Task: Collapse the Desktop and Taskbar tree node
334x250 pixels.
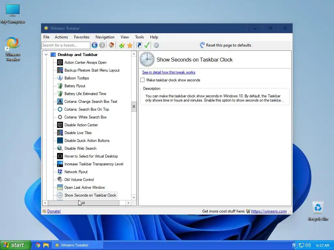Action: point(46,55)
